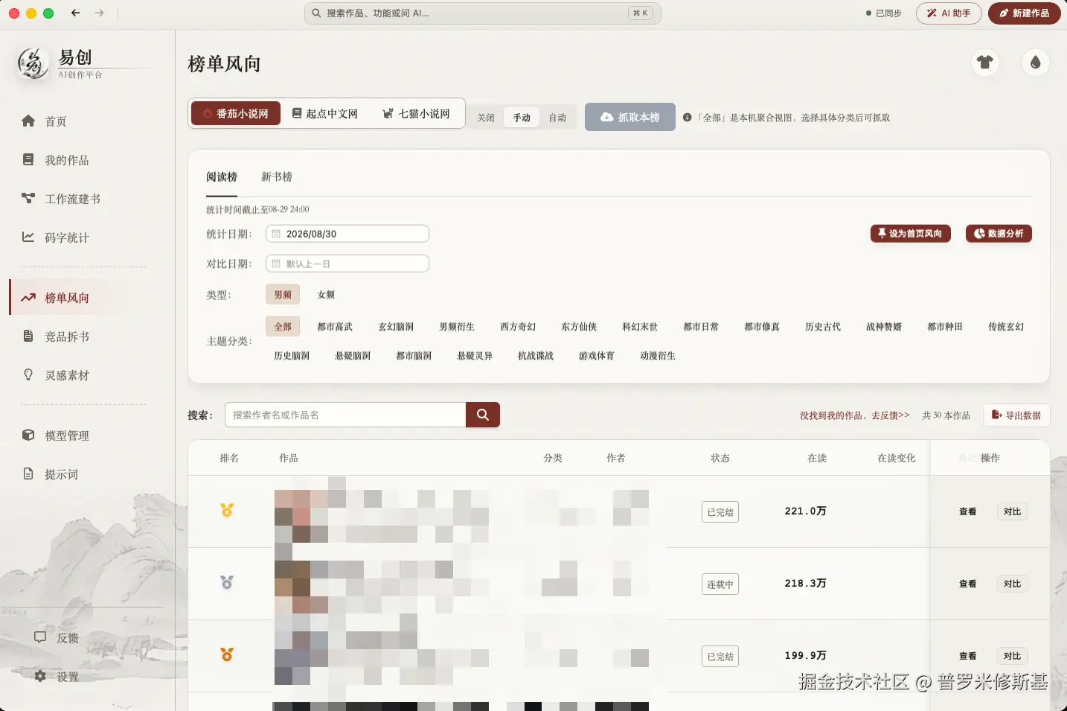Image resolution: width=1067 pixels, height=711 pixels.
Task: Click the 抓取本榜 button
Action: (630, 117)
